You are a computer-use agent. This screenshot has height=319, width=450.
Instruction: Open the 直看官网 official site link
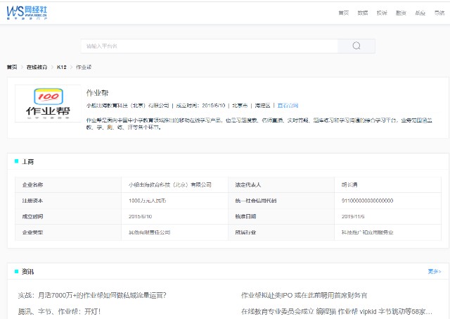(x=288, y=106)
